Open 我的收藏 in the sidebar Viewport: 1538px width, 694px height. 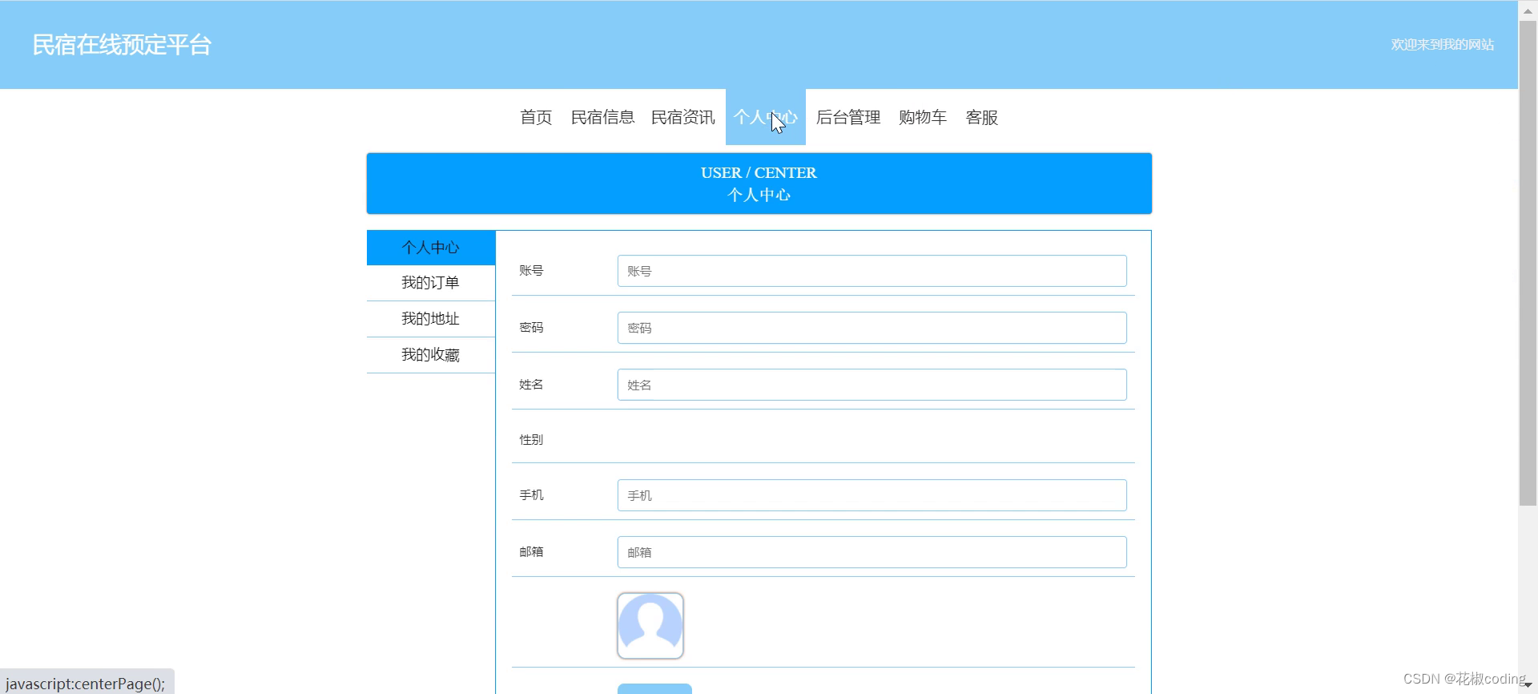point(431,355)
